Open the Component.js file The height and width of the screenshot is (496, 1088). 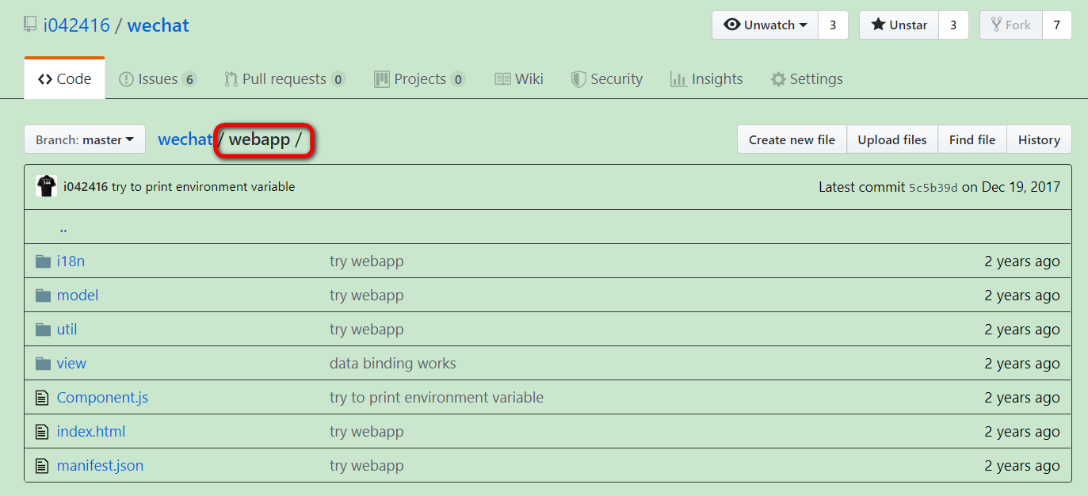102,397
